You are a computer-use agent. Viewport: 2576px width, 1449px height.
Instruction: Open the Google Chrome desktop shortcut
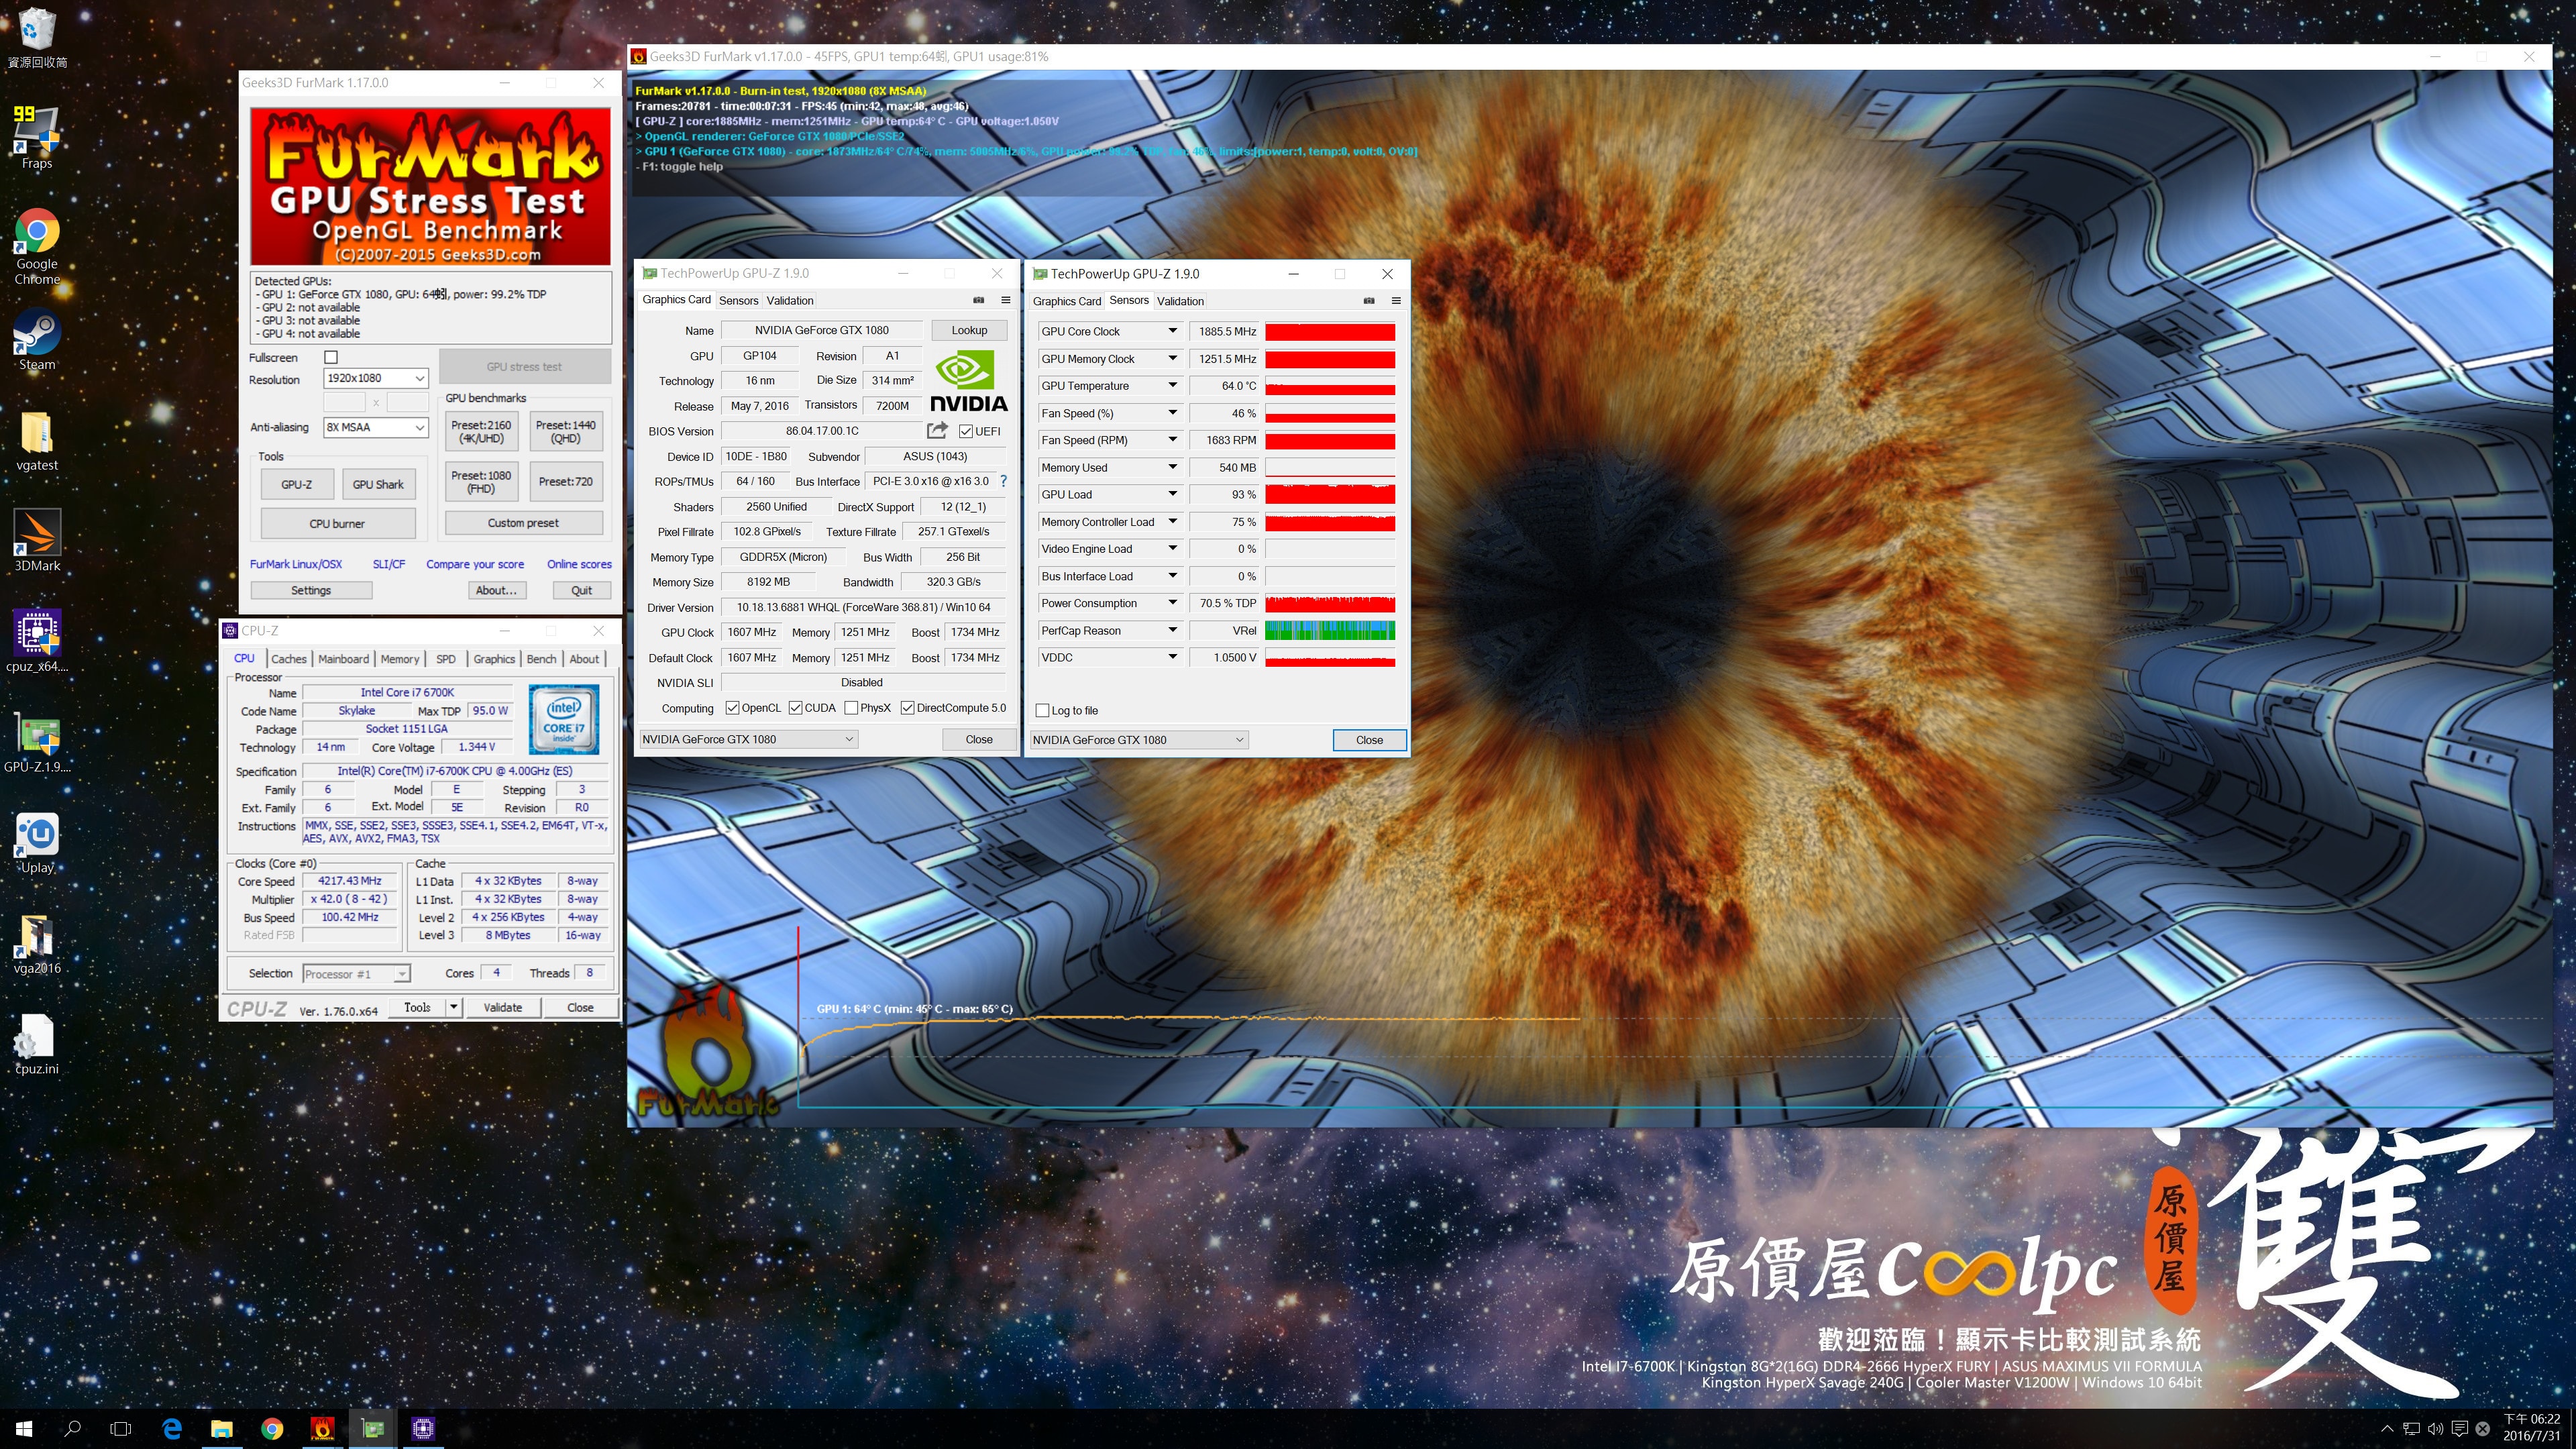[37, 246]
